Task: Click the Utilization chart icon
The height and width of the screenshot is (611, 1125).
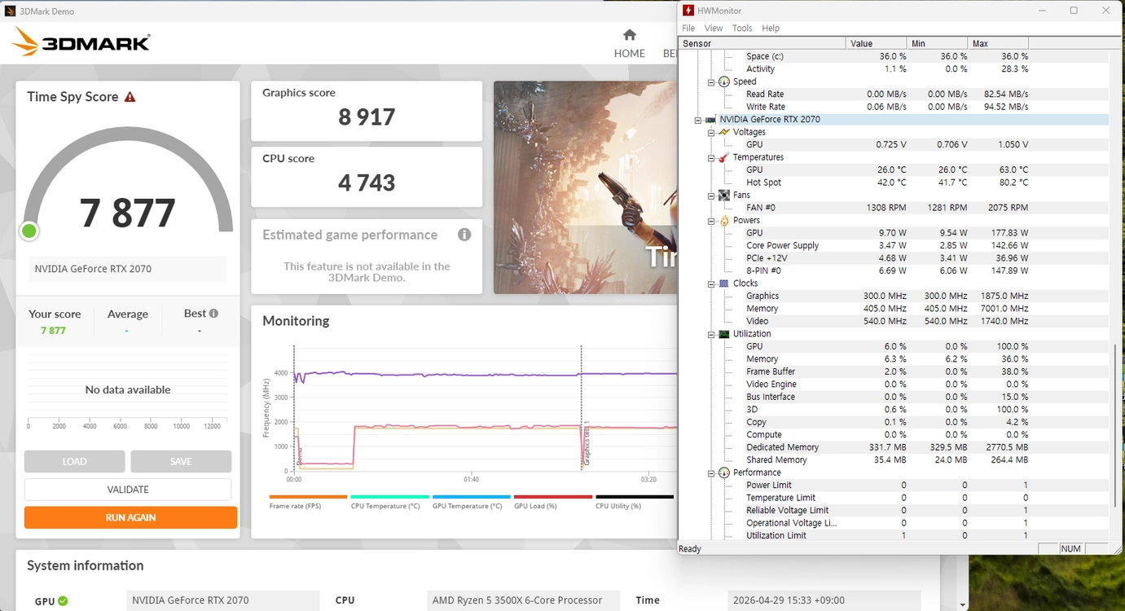Action: (723, 334)
